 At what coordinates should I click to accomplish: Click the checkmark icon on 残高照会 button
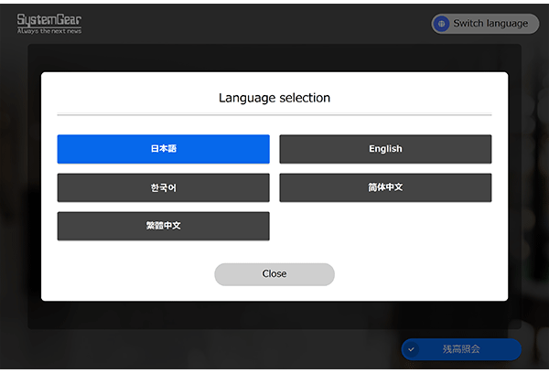(412, 349)
